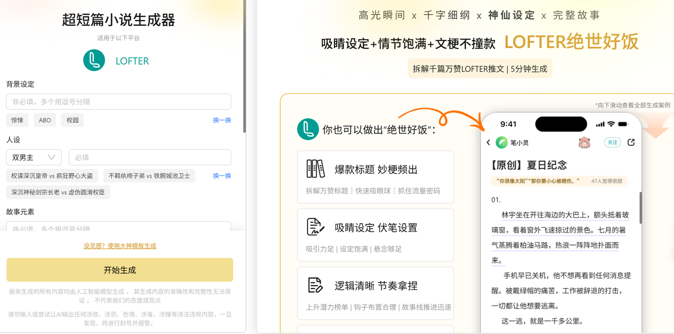Image resolution: width=674 pixels, height=334 pixels.
Task: Click the 完整故事 text in top banner
Action: pos(577,15)
